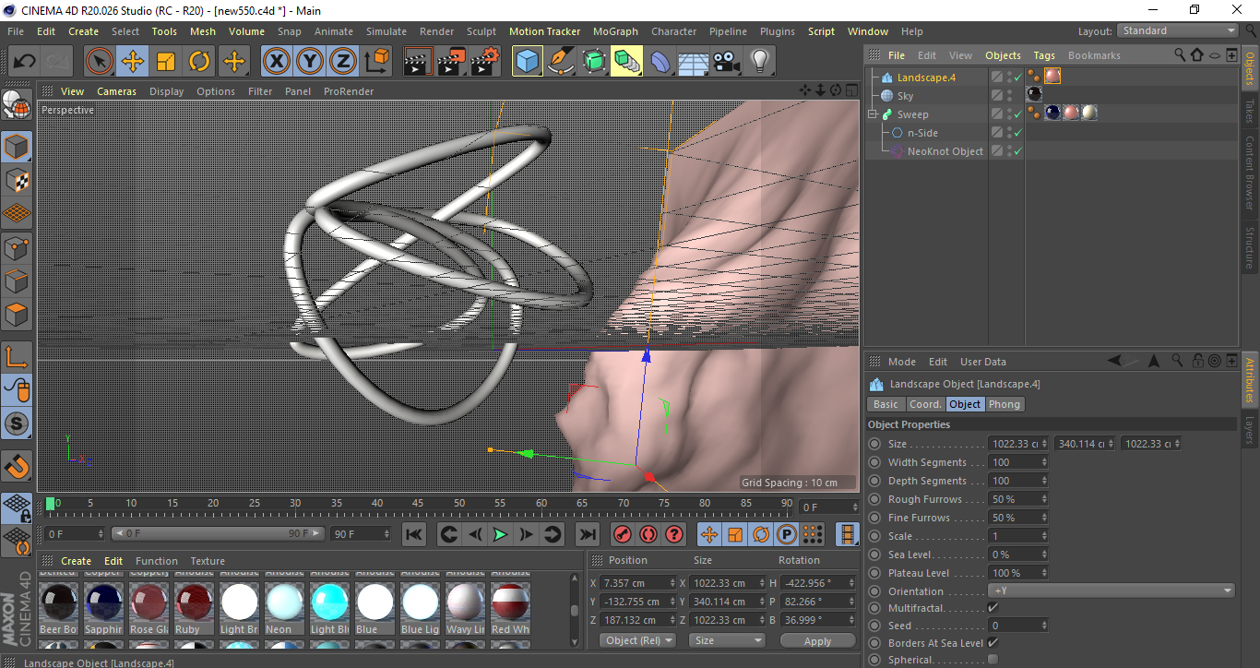
Task: Open the Layout Standard dropdown
Action: click(1178, 31)
